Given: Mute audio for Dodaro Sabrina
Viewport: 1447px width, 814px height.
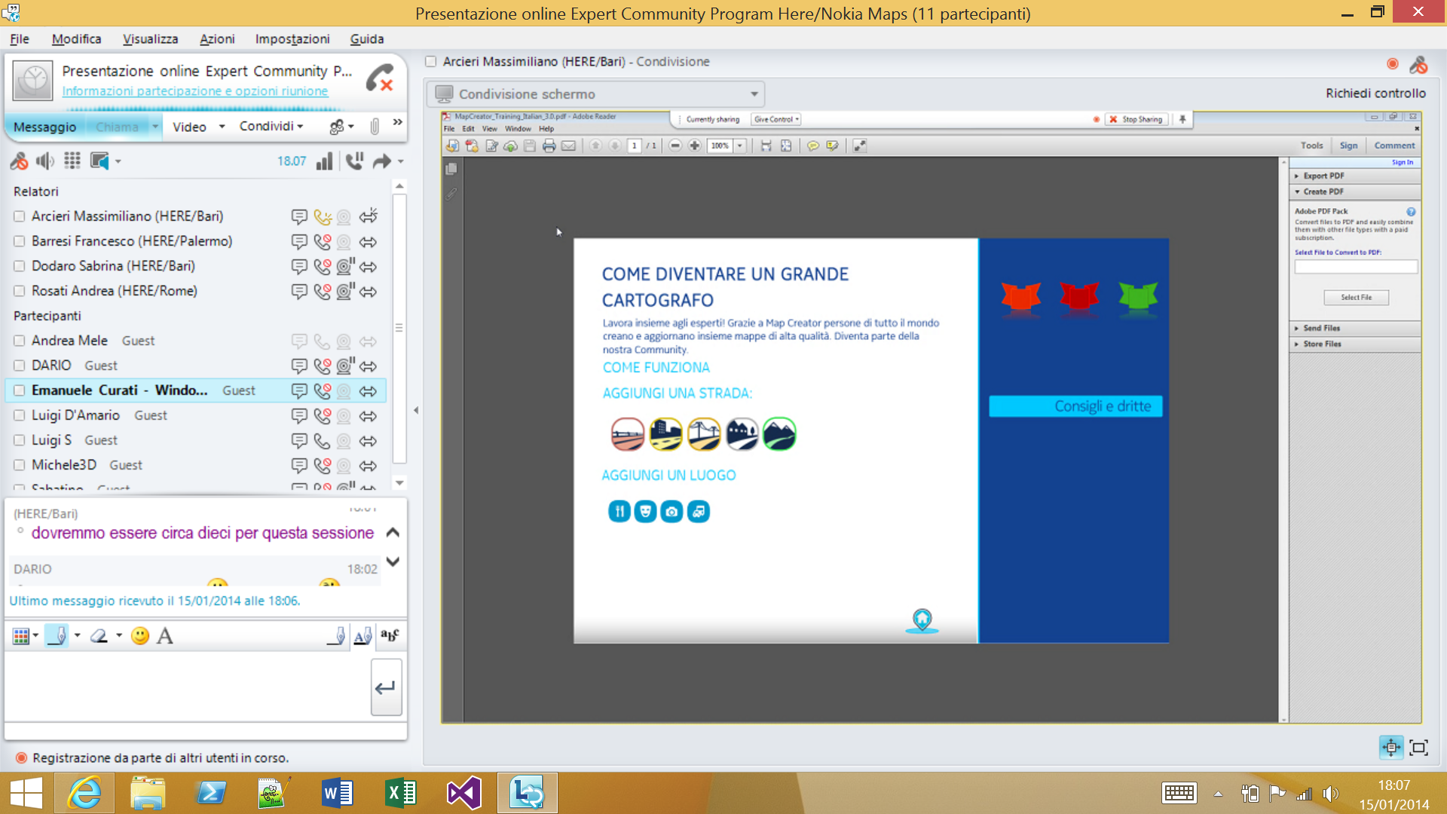Looking at the screenshot, I should [323, 267].
